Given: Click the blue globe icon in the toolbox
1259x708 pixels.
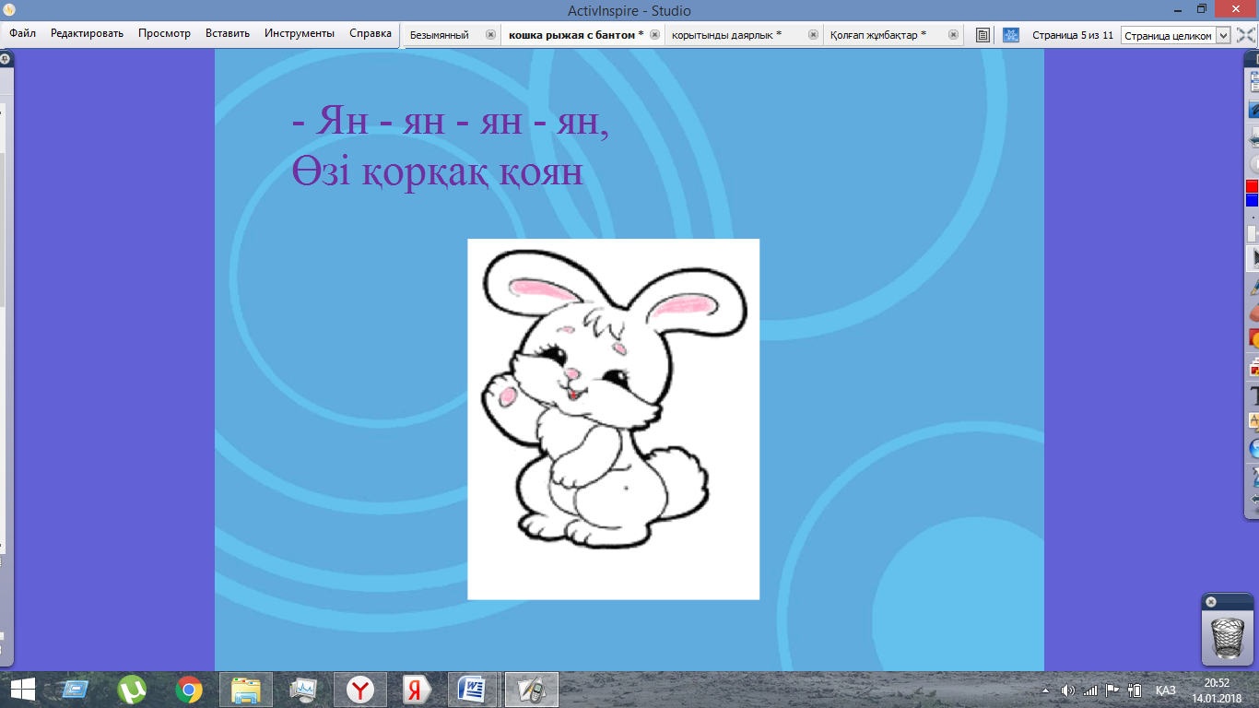Looking at the screenshot, I should tap(1253, 449).
